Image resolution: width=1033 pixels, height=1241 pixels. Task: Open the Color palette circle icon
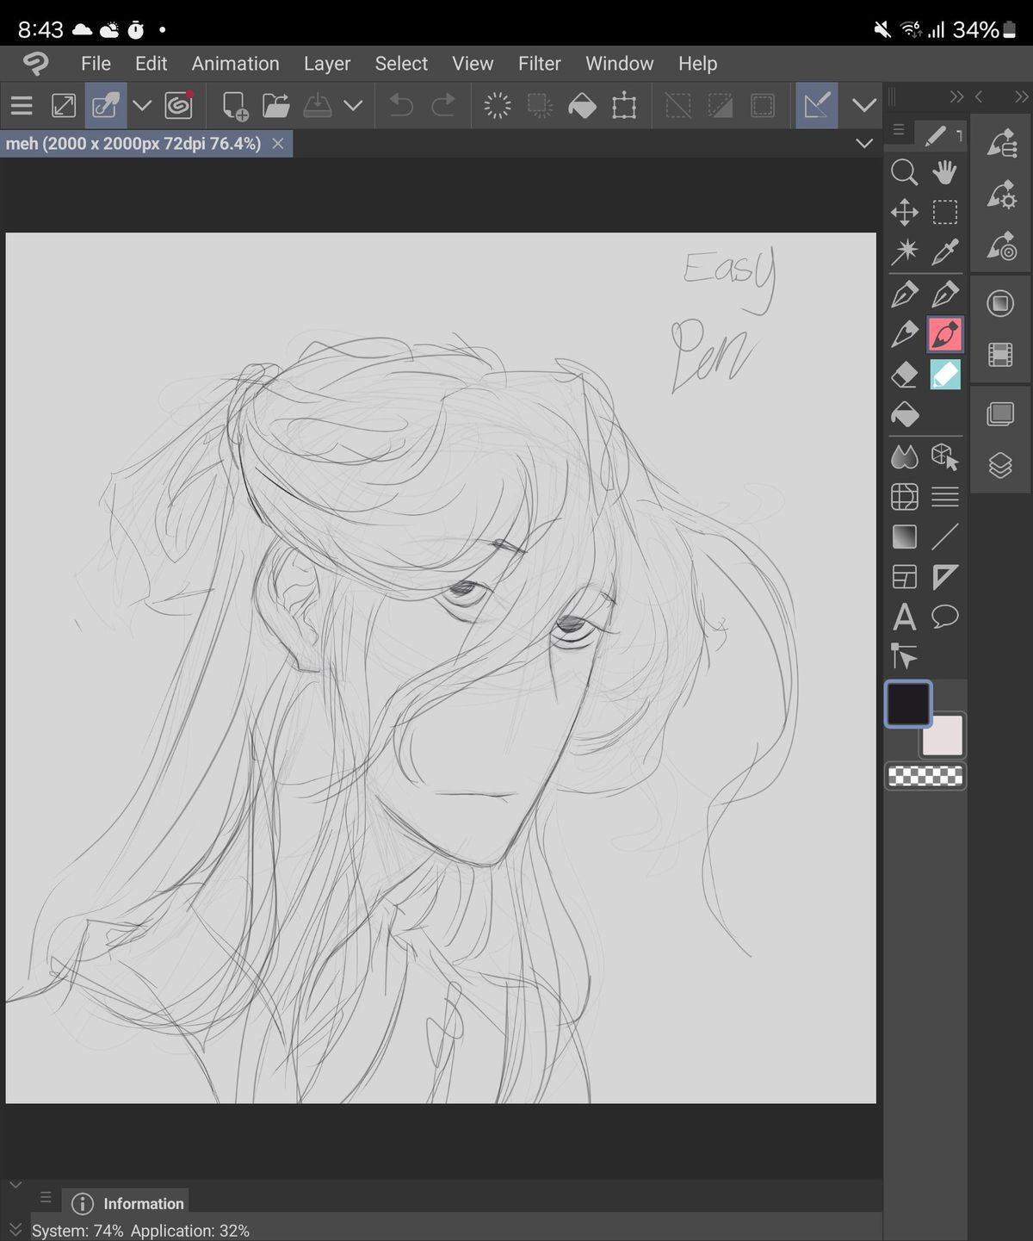tap(1000, 303)
